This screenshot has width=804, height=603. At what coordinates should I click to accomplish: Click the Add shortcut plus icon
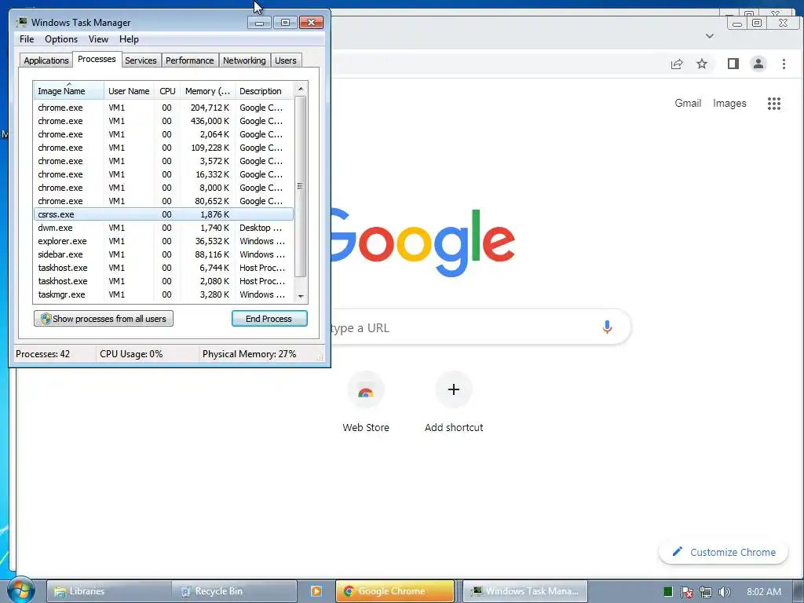pos(454,389)
